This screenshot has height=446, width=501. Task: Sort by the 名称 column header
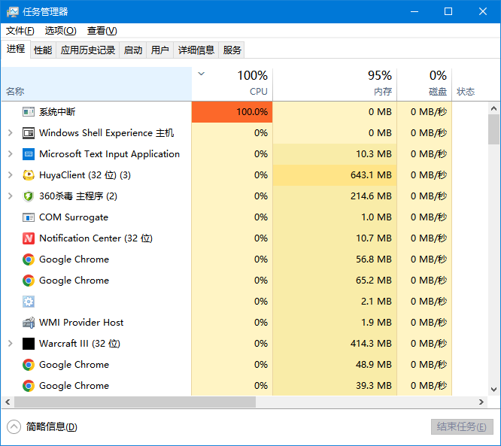tap(96, 84)
